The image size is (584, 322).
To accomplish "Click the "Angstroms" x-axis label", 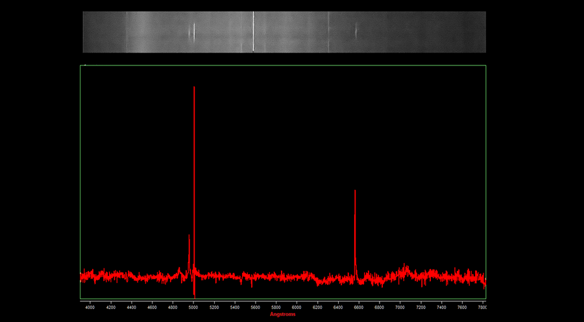I will click(x=282, y=314).
